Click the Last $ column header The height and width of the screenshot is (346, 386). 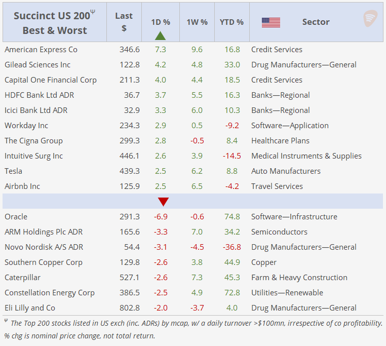(124, 22)
